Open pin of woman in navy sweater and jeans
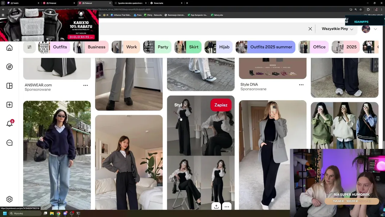The height and width of the screenshot is (217, 385). pyautogui.click(x=57, y=155)
